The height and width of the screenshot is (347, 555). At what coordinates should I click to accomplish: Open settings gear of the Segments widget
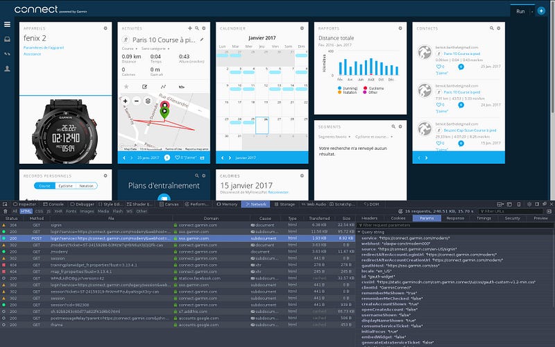click(400, 126)
